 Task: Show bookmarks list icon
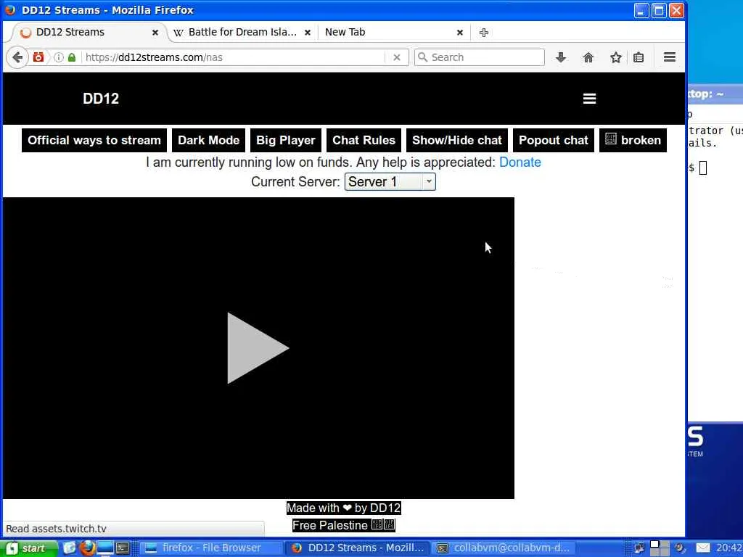639,57
